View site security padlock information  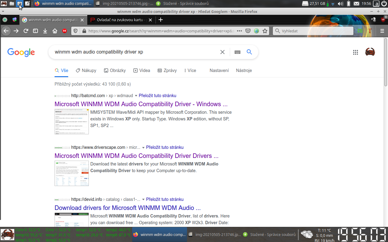[84, 31]
